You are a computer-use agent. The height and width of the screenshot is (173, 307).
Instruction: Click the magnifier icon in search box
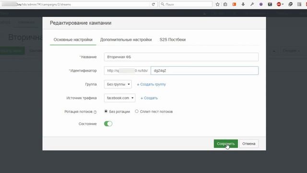pyautogui.click(x=163, y=4)
